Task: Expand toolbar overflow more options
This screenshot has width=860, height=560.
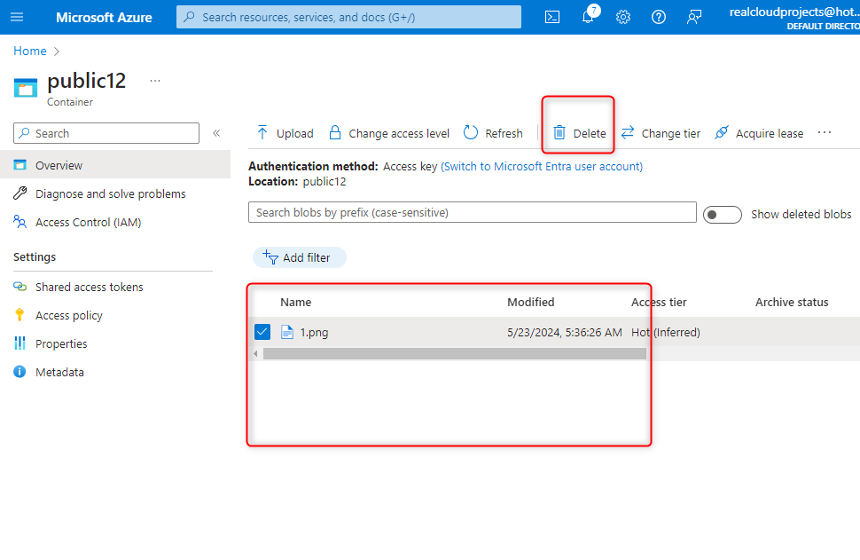Action: click(x=825, y=133)
